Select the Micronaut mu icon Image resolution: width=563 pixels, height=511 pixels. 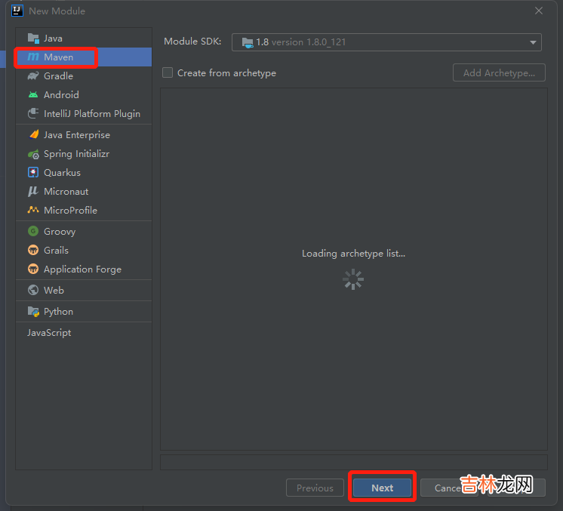(x=33, y=192)
